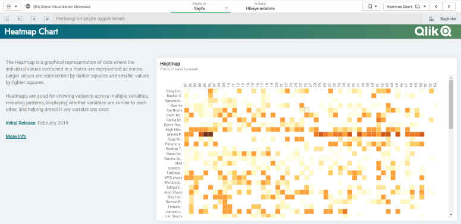The width and height of the screenshot is (461, 224).
Task: Click the More Info link
Action: [16, 136]
